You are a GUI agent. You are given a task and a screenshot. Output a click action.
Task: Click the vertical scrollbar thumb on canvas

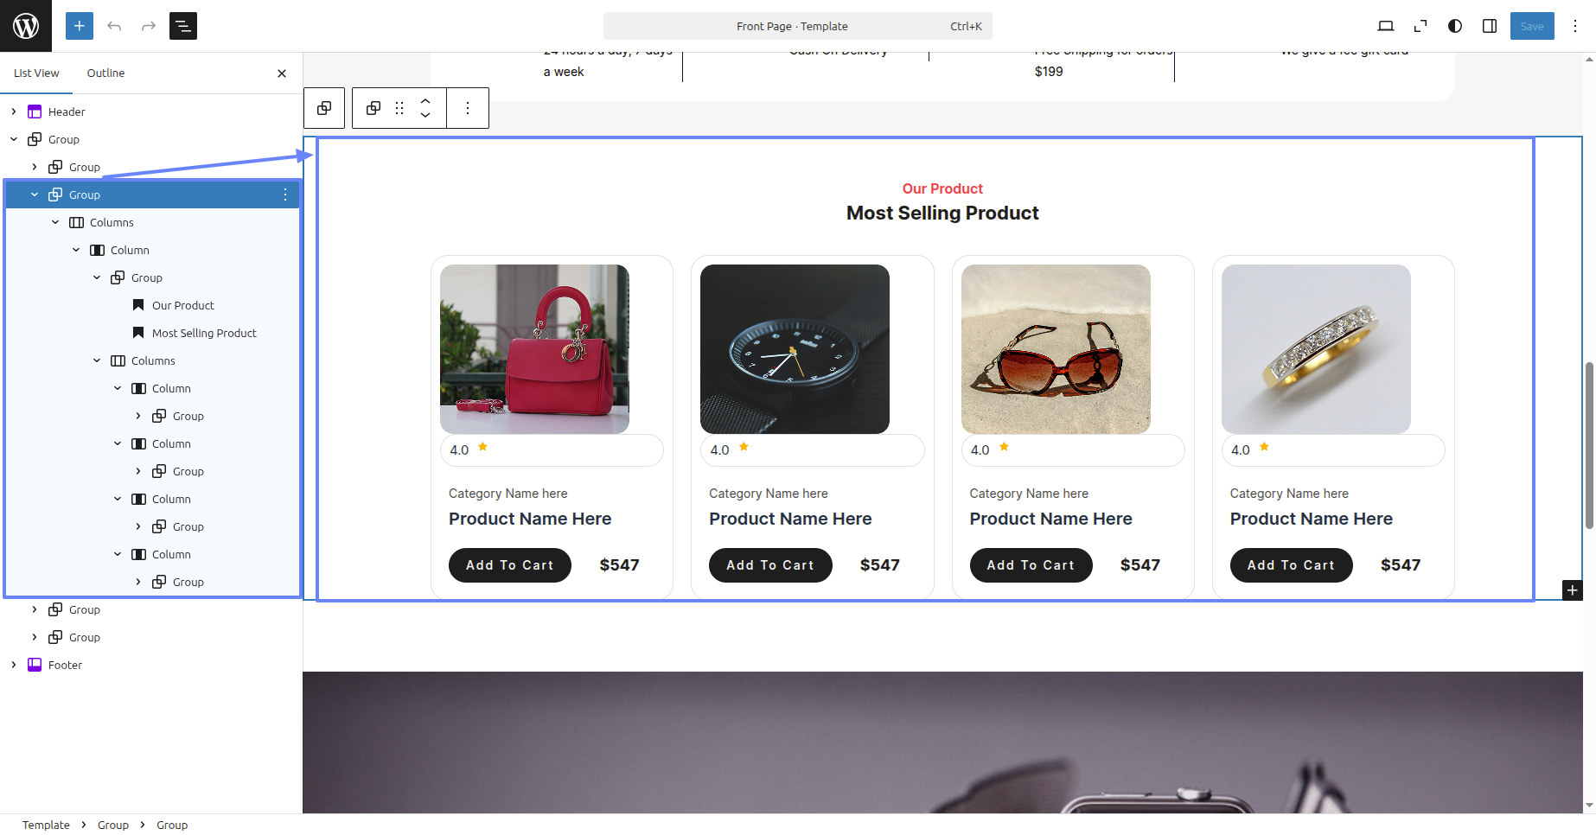[1589, 445]
